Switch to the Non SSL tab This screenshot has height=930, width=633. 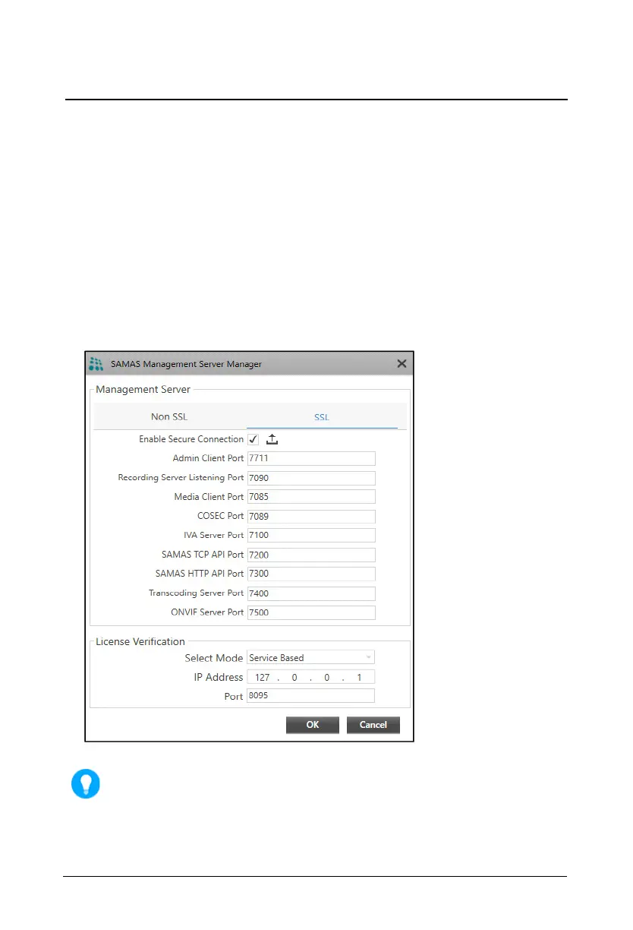click(x=169, y=416)
